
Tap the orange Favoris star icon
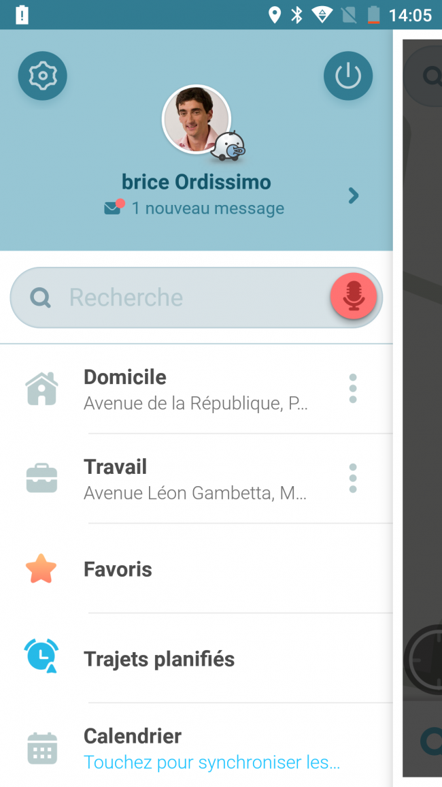click(x=41, y=568)
